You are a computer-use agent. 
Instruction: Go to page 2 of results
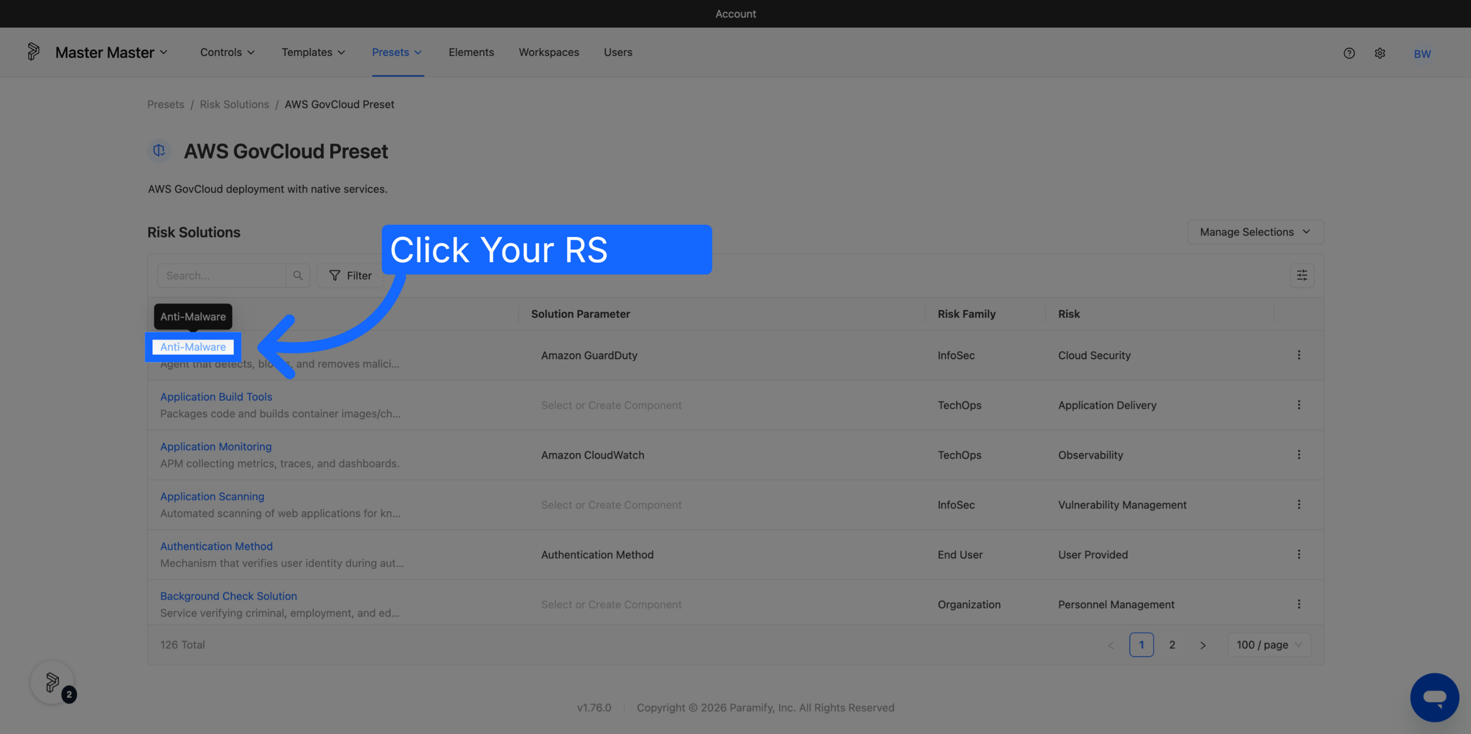coord(1172,645)
